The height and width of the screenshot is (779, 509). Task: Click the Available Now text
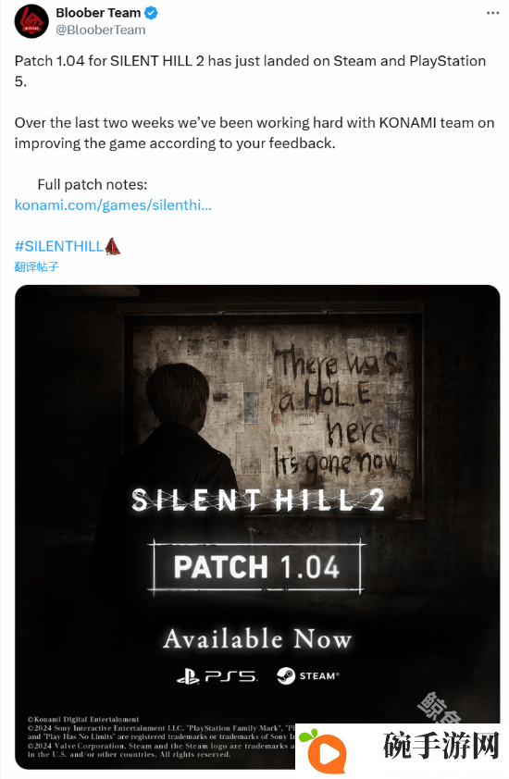click(257, 639)
